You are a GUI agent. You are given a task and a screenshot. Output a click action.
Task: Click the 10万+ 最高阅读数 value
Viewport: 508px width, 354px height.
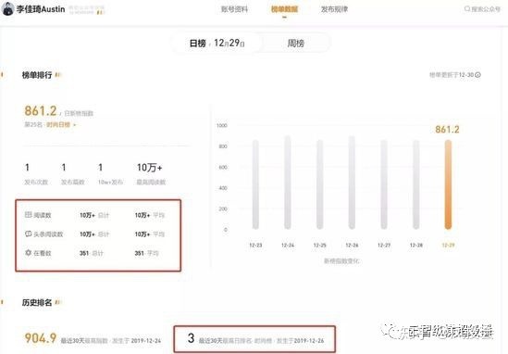pos(149,168)
